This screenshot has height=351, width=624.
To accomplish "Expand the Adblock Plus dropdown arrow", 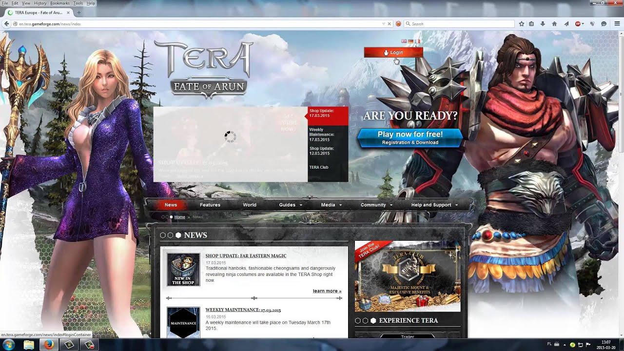I will [x=583, y=24].
